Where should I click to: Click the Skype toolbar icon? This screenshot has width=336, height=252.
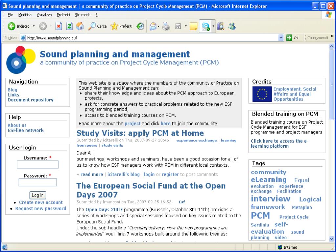point(205,26)
